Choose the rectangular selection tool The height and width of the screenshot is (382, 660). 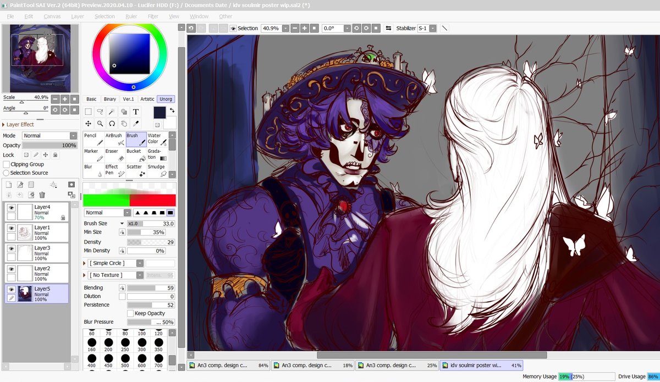pos(88,112)
